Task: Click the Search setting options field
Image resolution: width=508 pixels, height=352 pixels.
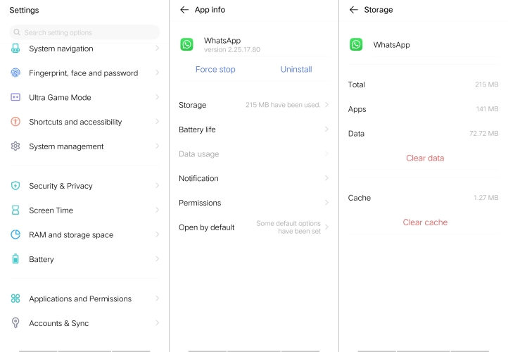Action: coord(84,32)
